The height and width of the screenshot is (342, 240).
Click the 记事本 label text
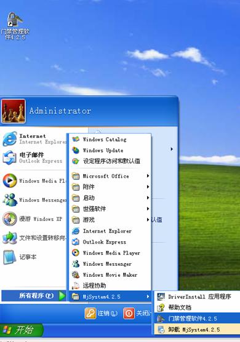pos(28,257)
